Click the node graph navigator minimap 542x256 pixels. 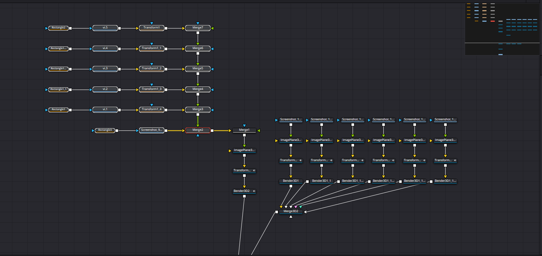[x=502, y=29]
